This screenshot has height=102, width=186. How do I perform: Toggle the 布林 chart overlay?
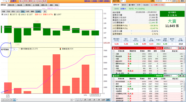pyautogui.click(x=28, y=11)
